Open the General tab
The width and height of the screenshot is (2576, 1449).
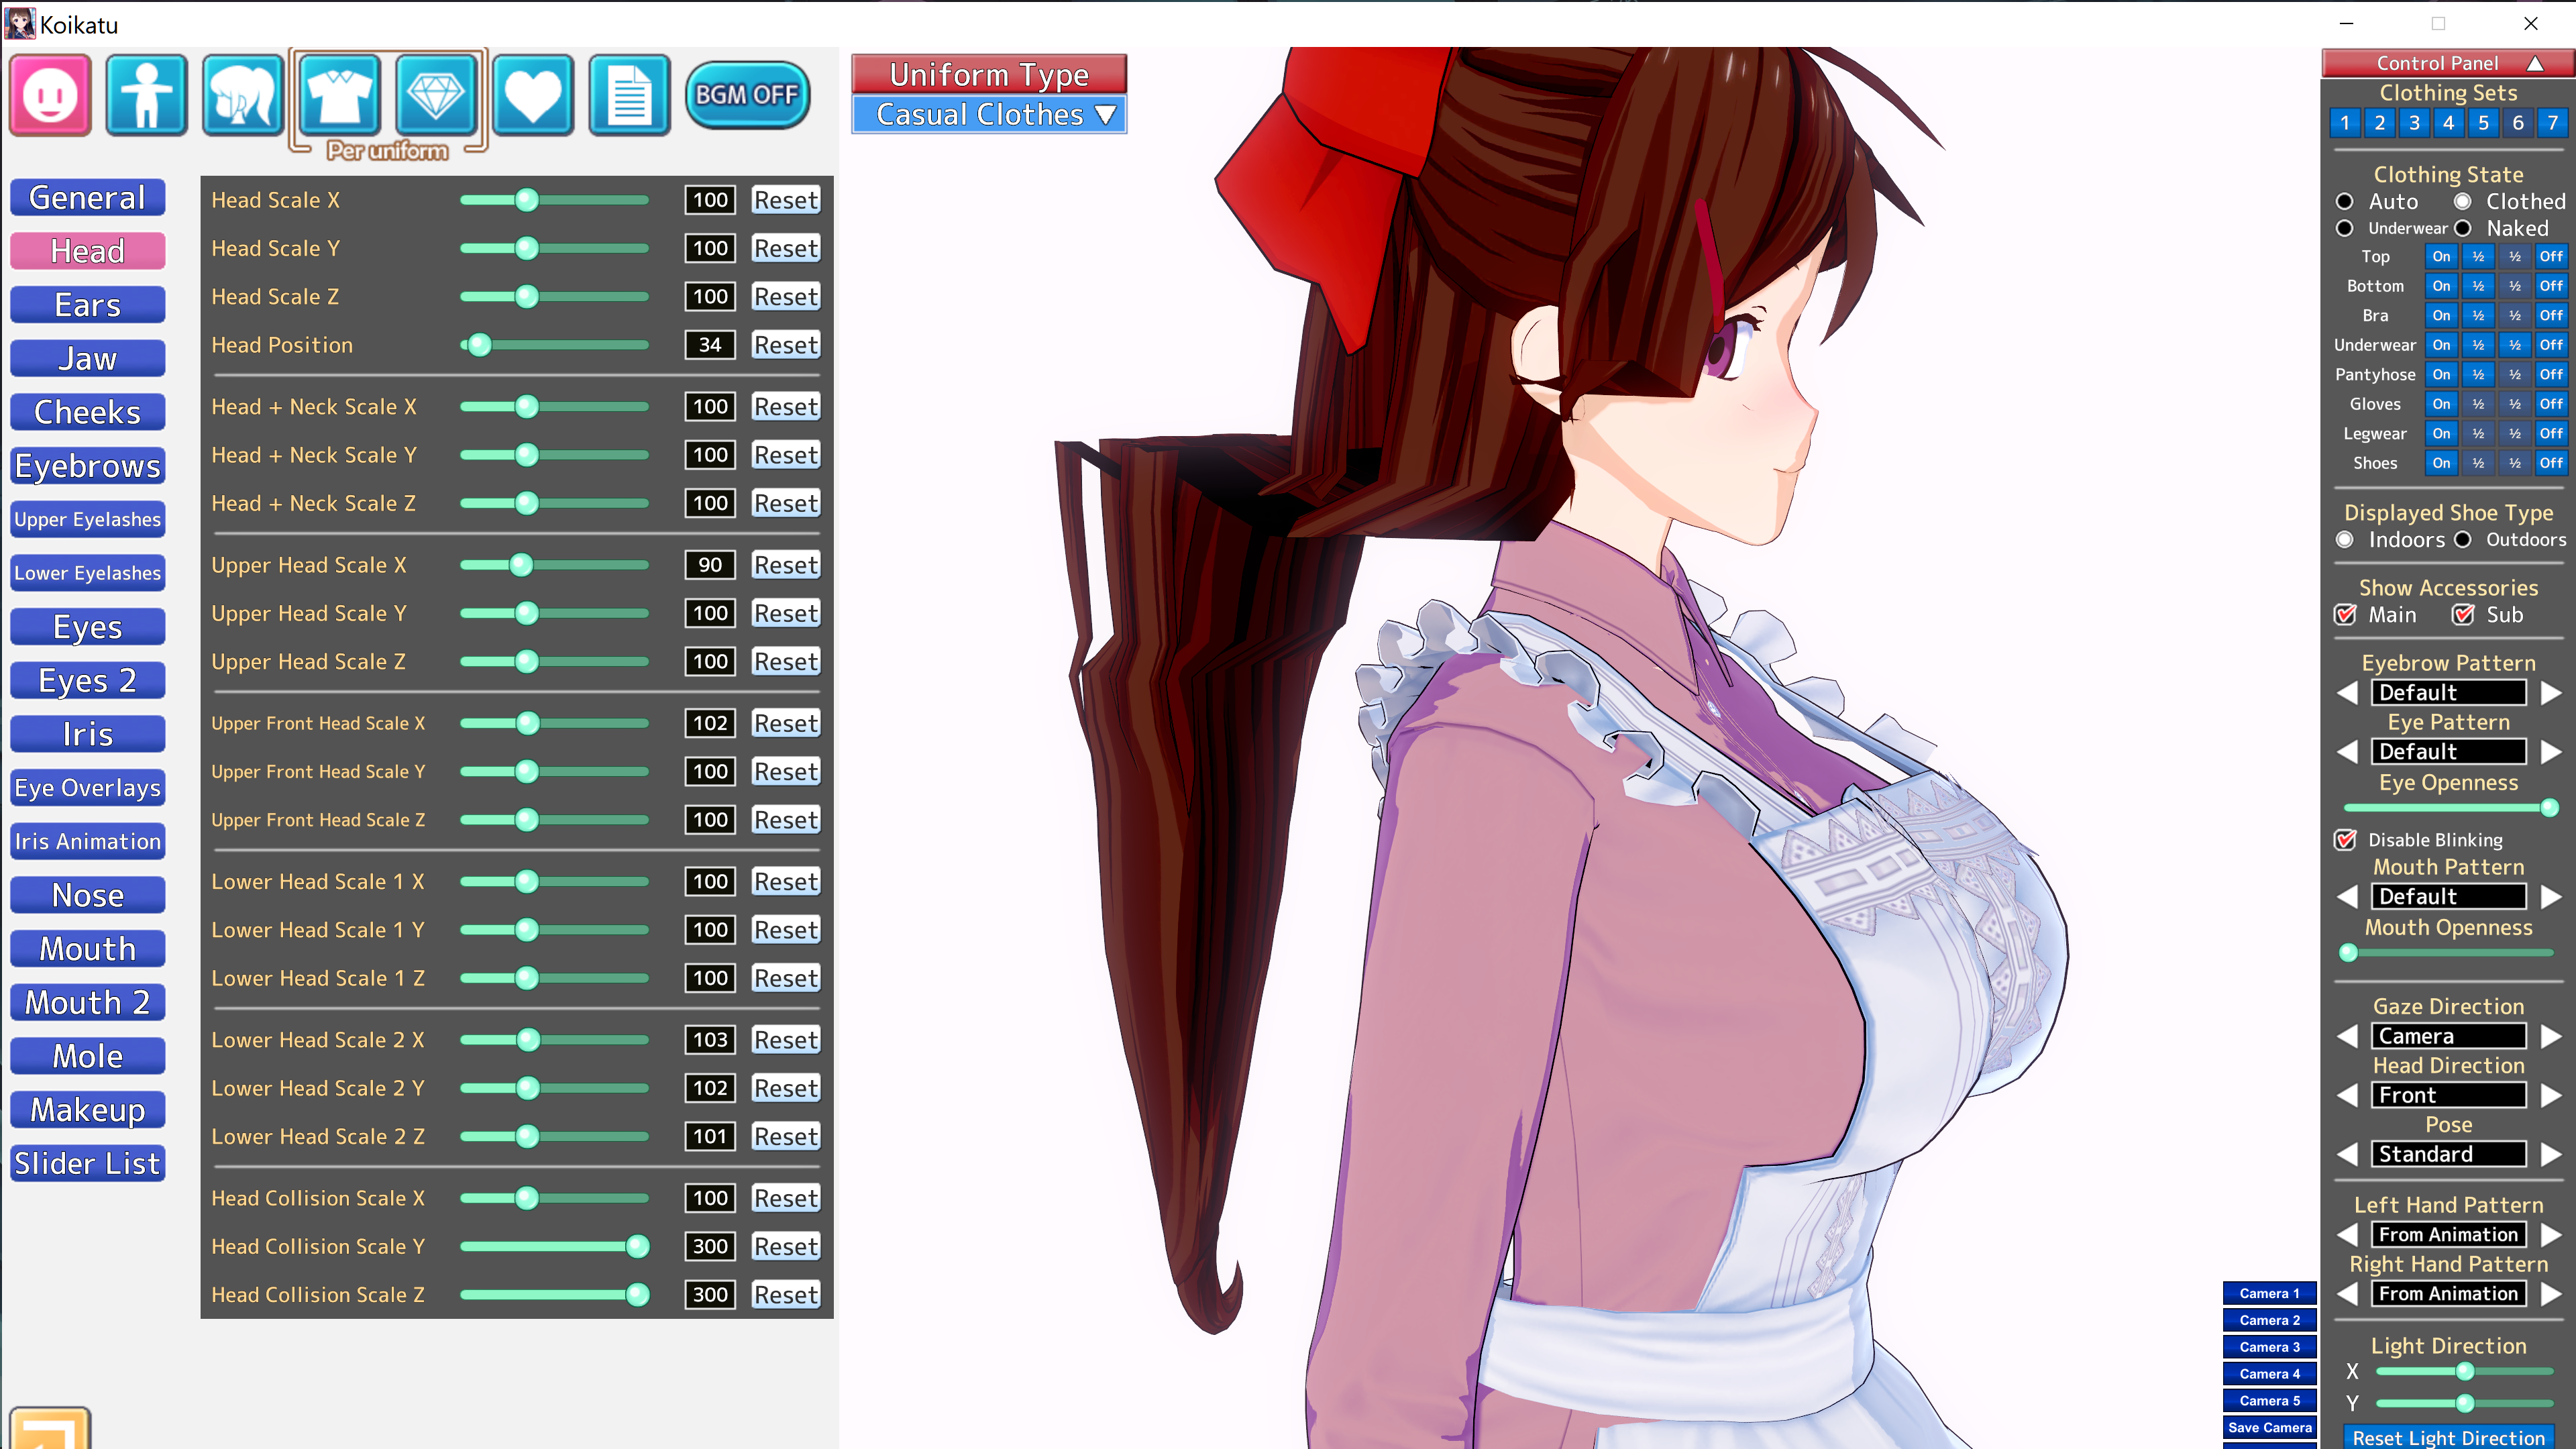pos(88,197)
